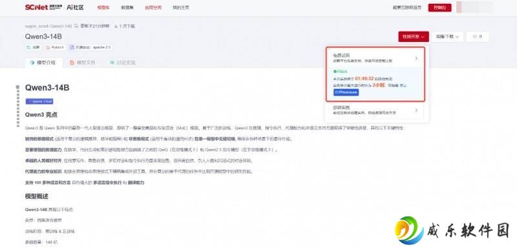This screenshot has width=517, height=247.
Task: Copy the model path with the copy icon
Action: pyautogui.click(x=76, y=26)
